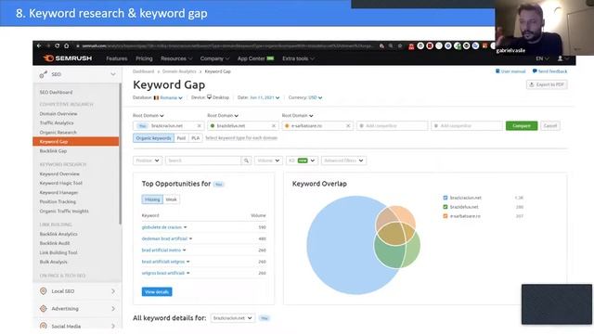Remove brazidelux.net domain with its X
The width and height of the screenshot is (594, 334).
[274, 126]
